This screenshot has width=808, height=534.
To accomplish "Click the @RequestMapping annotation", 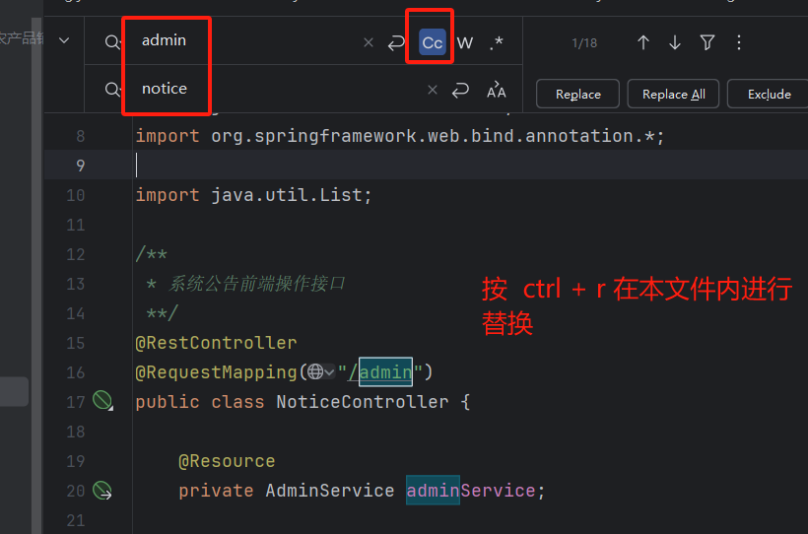I will pyautogui.click(x=216, y=372).
